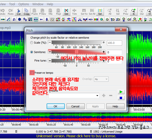Image resolution: width=152 pixels, height=139 pixels.
Task: Click the Undo toolbar icon
Action: point(3,11)
